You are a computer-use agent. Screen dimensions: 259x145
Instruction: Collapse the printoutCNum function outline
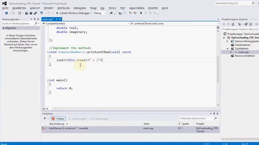pyautogui.click(x=48, y=52)
